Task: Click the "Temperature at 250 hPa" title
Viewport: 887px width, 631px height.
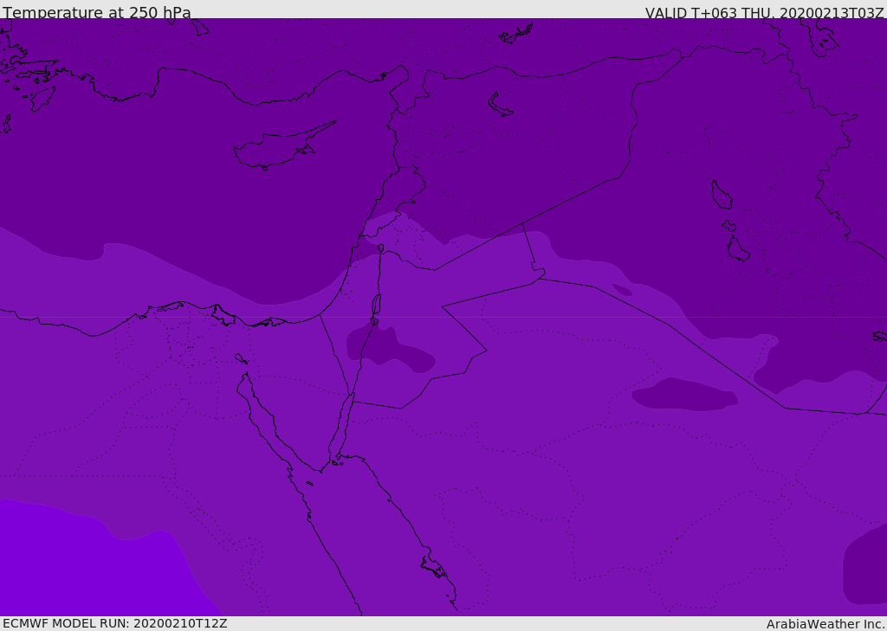Action: click(97, 13)
